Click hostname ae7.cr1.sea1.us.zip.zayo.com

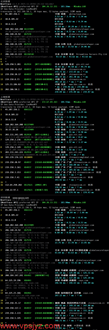[21, 283]
